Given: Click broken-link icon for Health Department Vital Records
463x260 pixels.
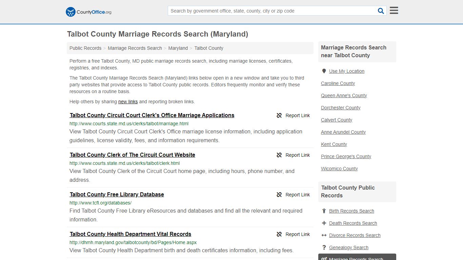Looking at the screenshot, I should [279, 234].
